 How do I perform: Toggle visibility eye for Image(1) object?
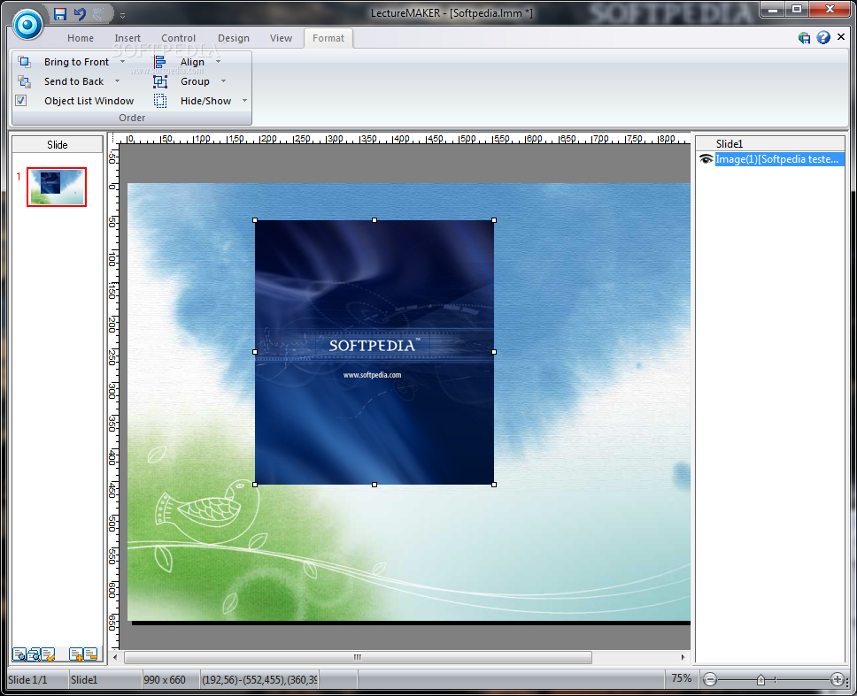[x=706, y=159]
